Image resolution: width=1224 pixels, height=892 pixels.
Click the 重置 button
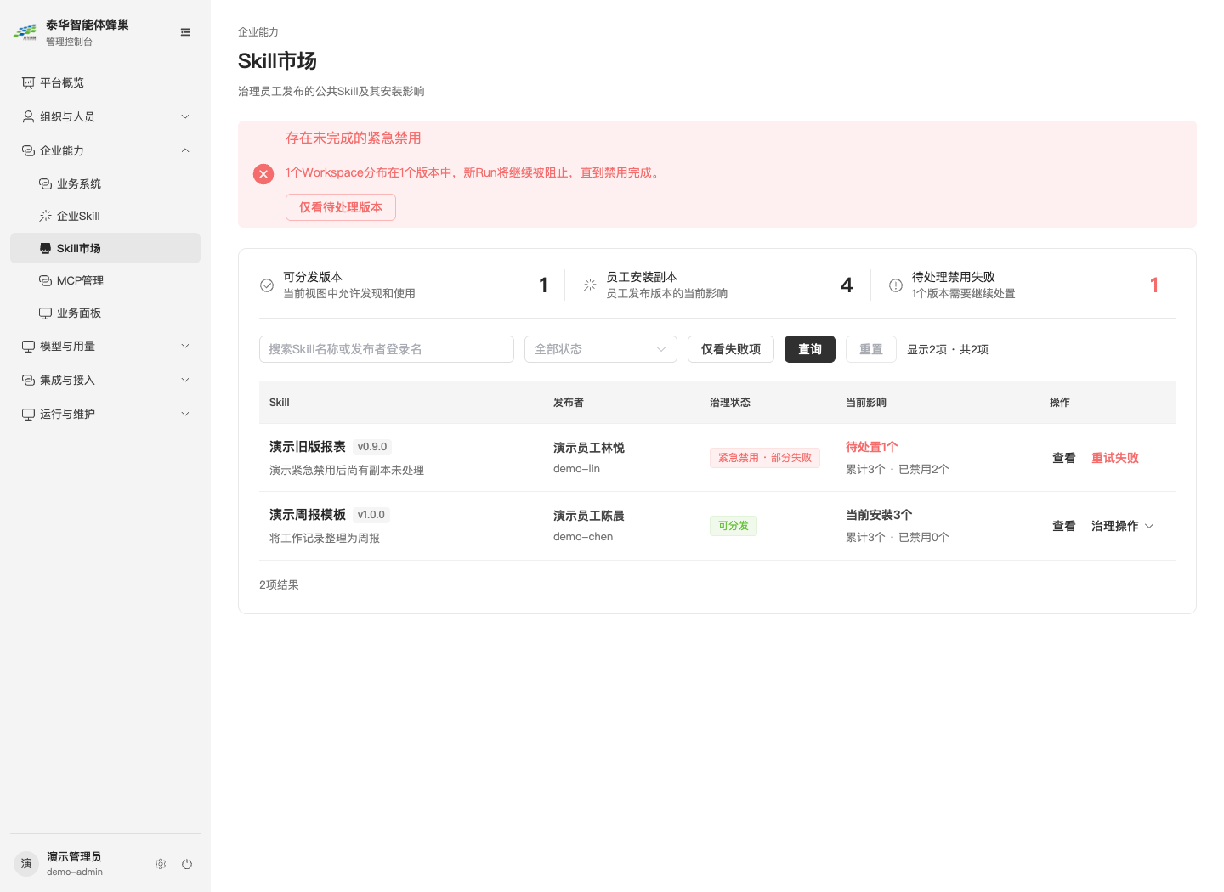(871, 349)
